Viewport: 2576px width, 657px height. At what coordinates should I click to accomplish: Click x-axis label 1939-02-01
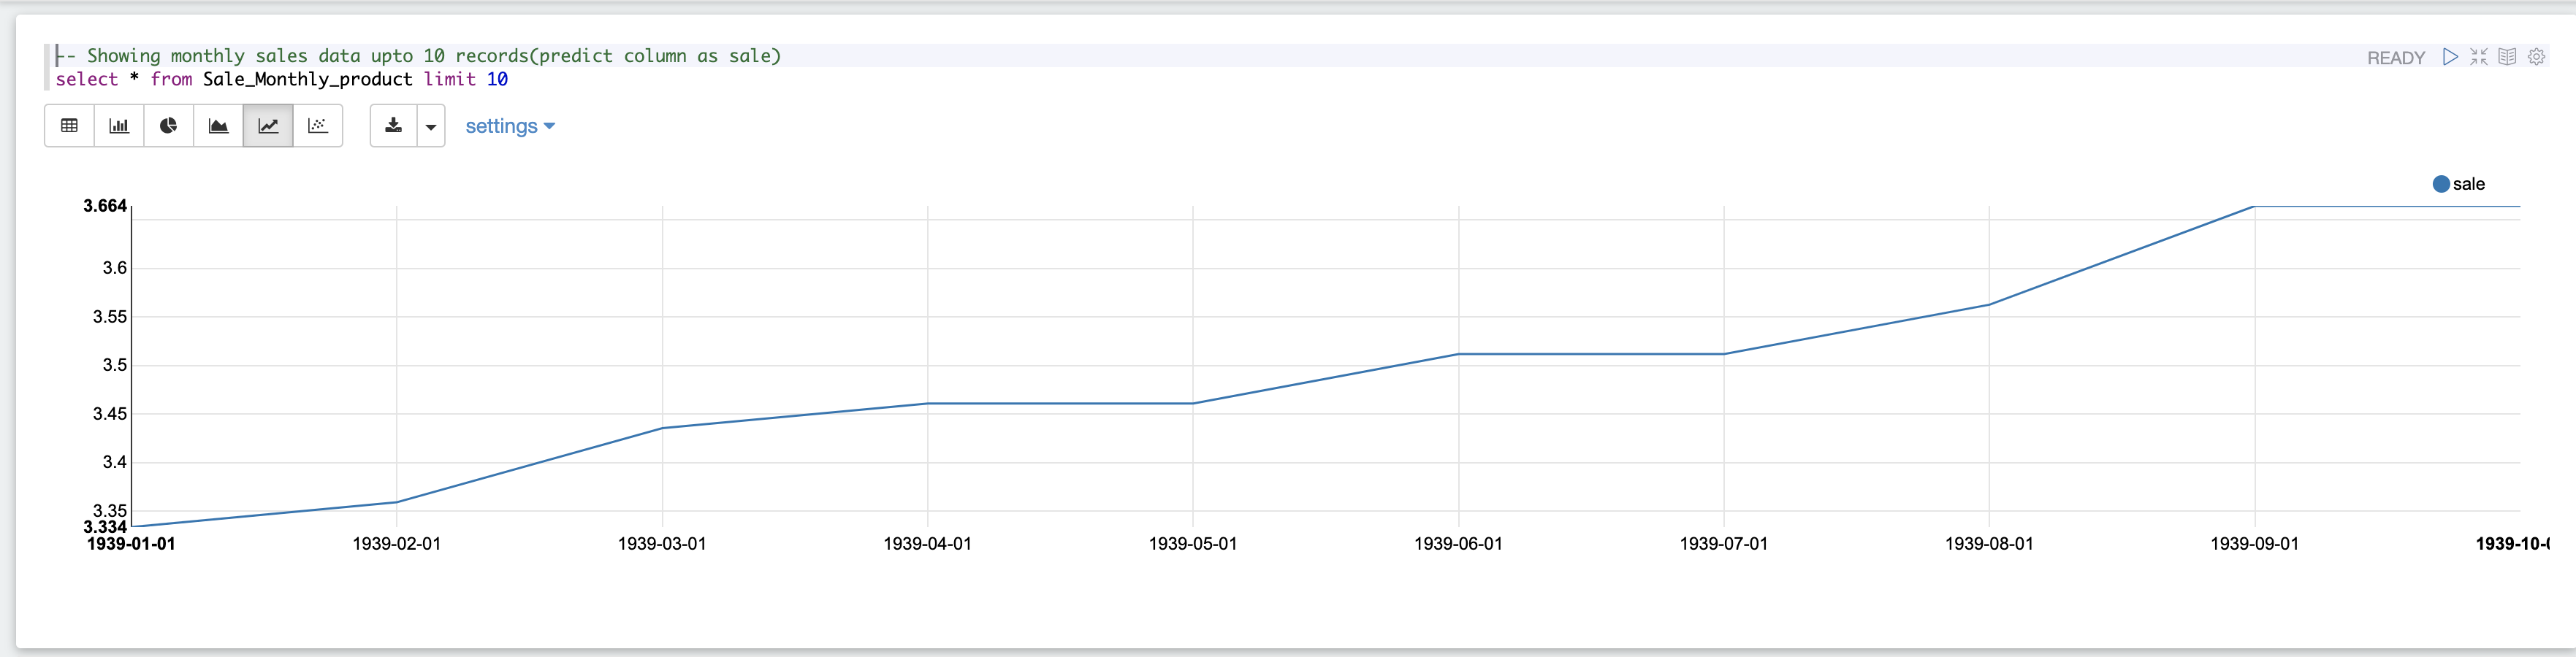tap(397, 543)
